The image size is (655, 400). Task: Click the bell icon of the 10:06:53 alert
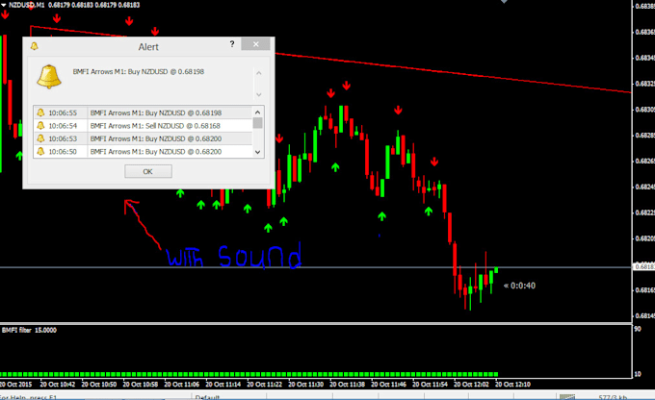40,138
